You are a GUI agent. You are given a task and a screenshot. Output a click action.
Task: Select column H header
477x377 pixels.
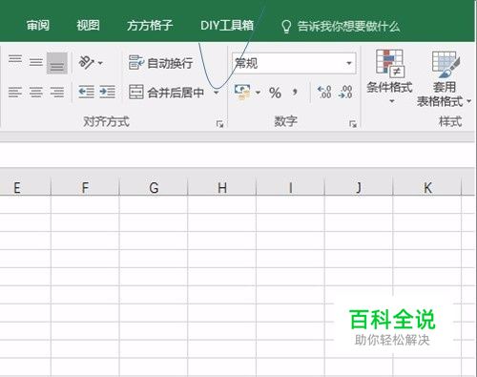222,188
